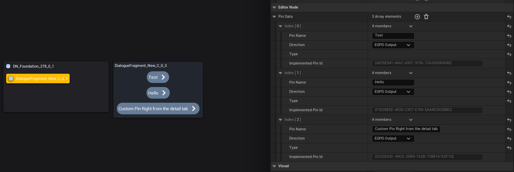
Task: Open Direction dropdown for Index 0
Action: 393,45
